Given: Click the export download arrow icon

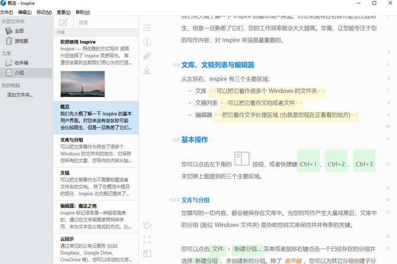Looking at the screenshot, I should (147, 70).
